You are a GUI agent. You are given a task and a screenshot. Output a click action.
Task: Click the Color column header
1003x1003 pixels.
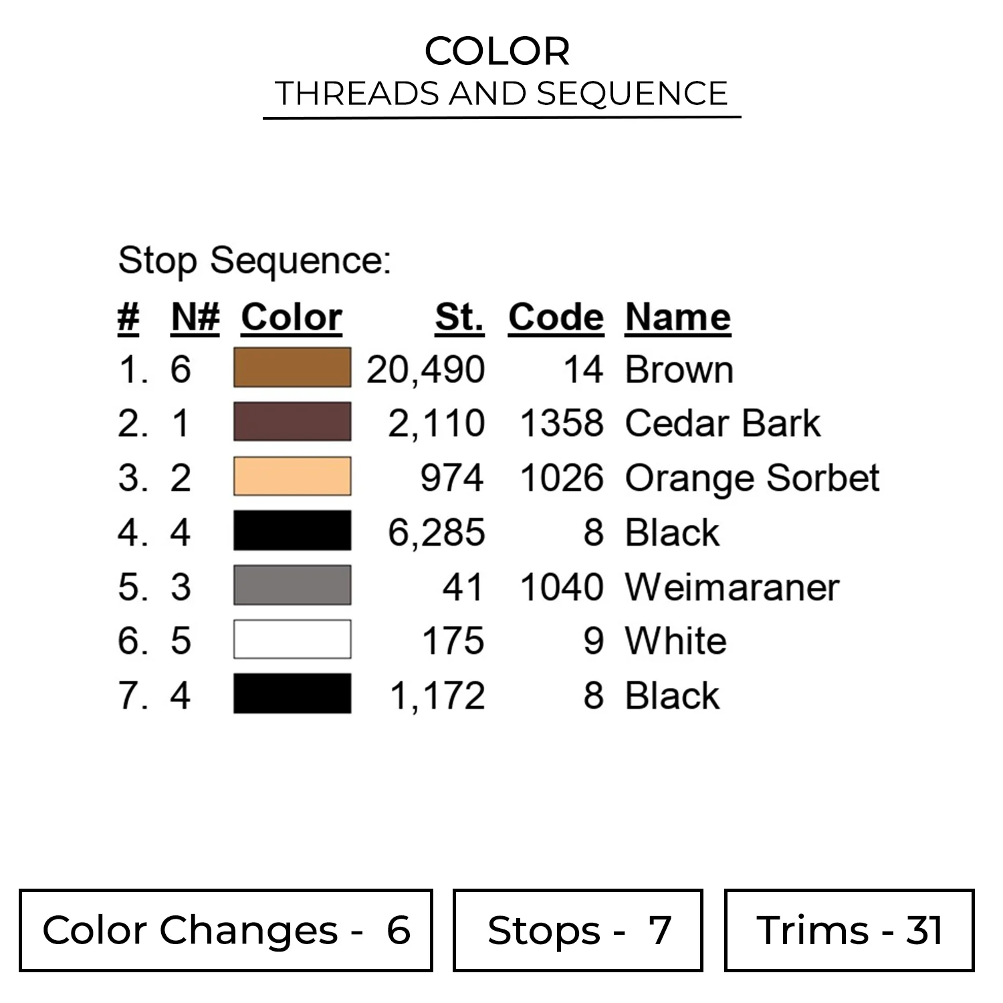[x=292, y=317]
